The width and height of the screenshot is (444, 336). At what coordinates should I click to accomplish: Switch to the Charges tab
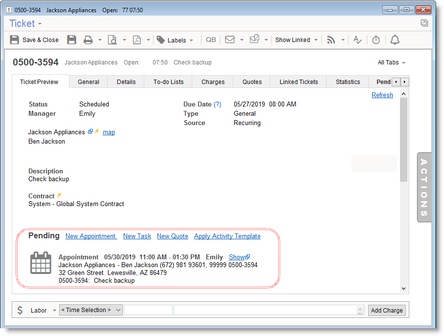pyautogui.click(x=213, y=82)
